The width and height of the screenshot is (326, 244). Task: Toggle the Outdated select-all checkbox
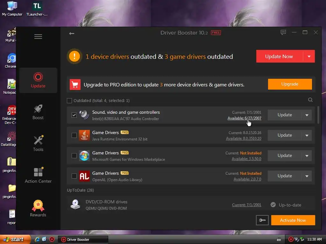pyautogui.click(x=69, y=101)
